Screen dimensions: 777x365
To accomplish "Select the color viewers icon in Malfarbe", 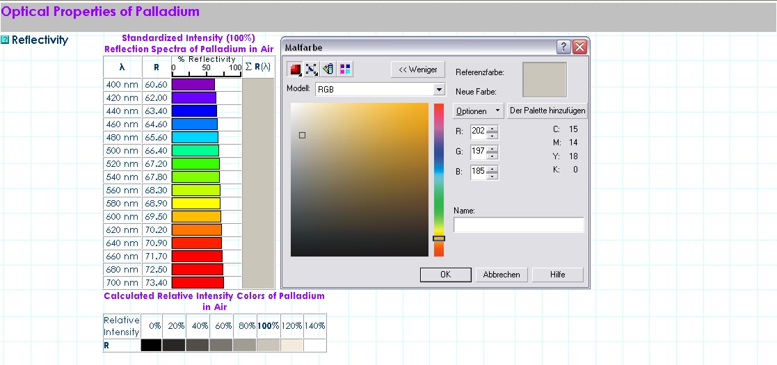I will 295,70.
